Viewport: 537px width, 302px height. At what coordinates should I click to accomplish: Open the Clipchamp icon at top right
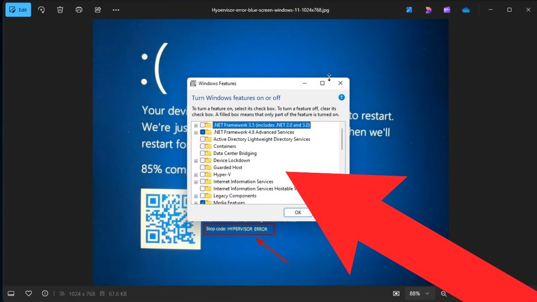click(x=447, y=10)
